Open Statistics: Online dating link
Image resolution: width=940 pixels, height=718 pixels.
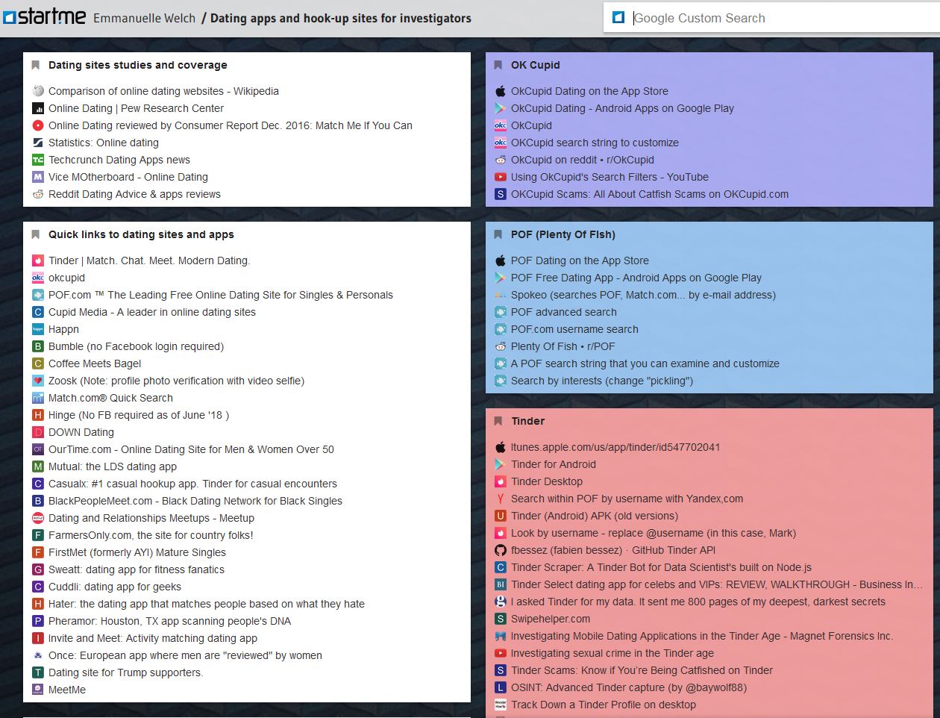(x=104, y=143)
